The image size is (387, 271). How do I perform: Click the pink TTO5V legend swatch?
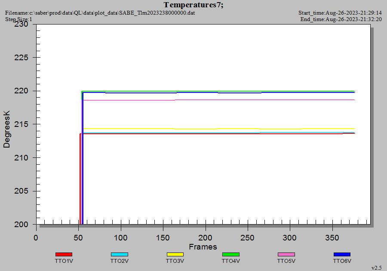tap(286, 254)
